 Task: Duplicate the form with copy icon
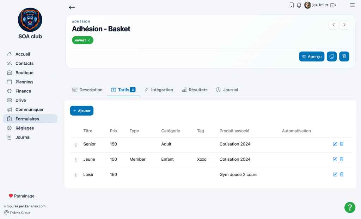pos(332,57)
